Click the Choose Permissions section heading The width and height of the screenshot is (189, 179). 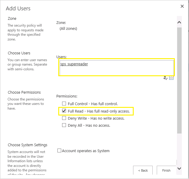(x=24, y=92)
